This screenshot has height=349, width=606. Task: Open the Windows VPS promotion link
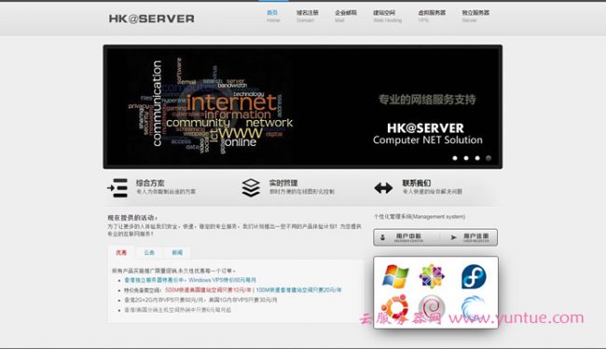pyautogui.click(x=222, y=280)
